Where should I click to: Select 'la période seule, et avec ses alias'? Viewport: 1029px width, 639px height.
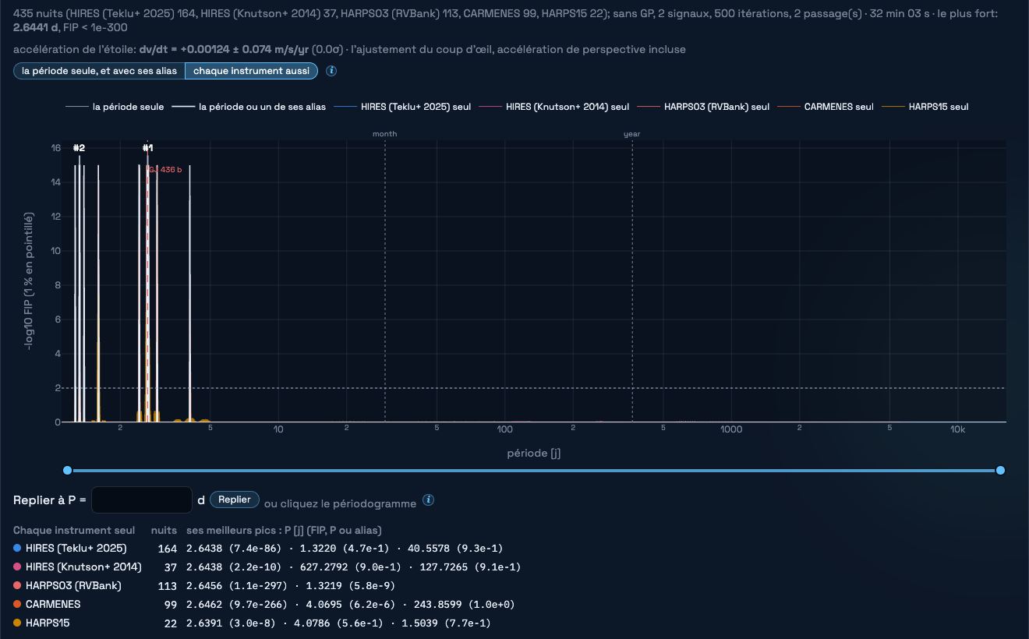[x=99, y=71]
